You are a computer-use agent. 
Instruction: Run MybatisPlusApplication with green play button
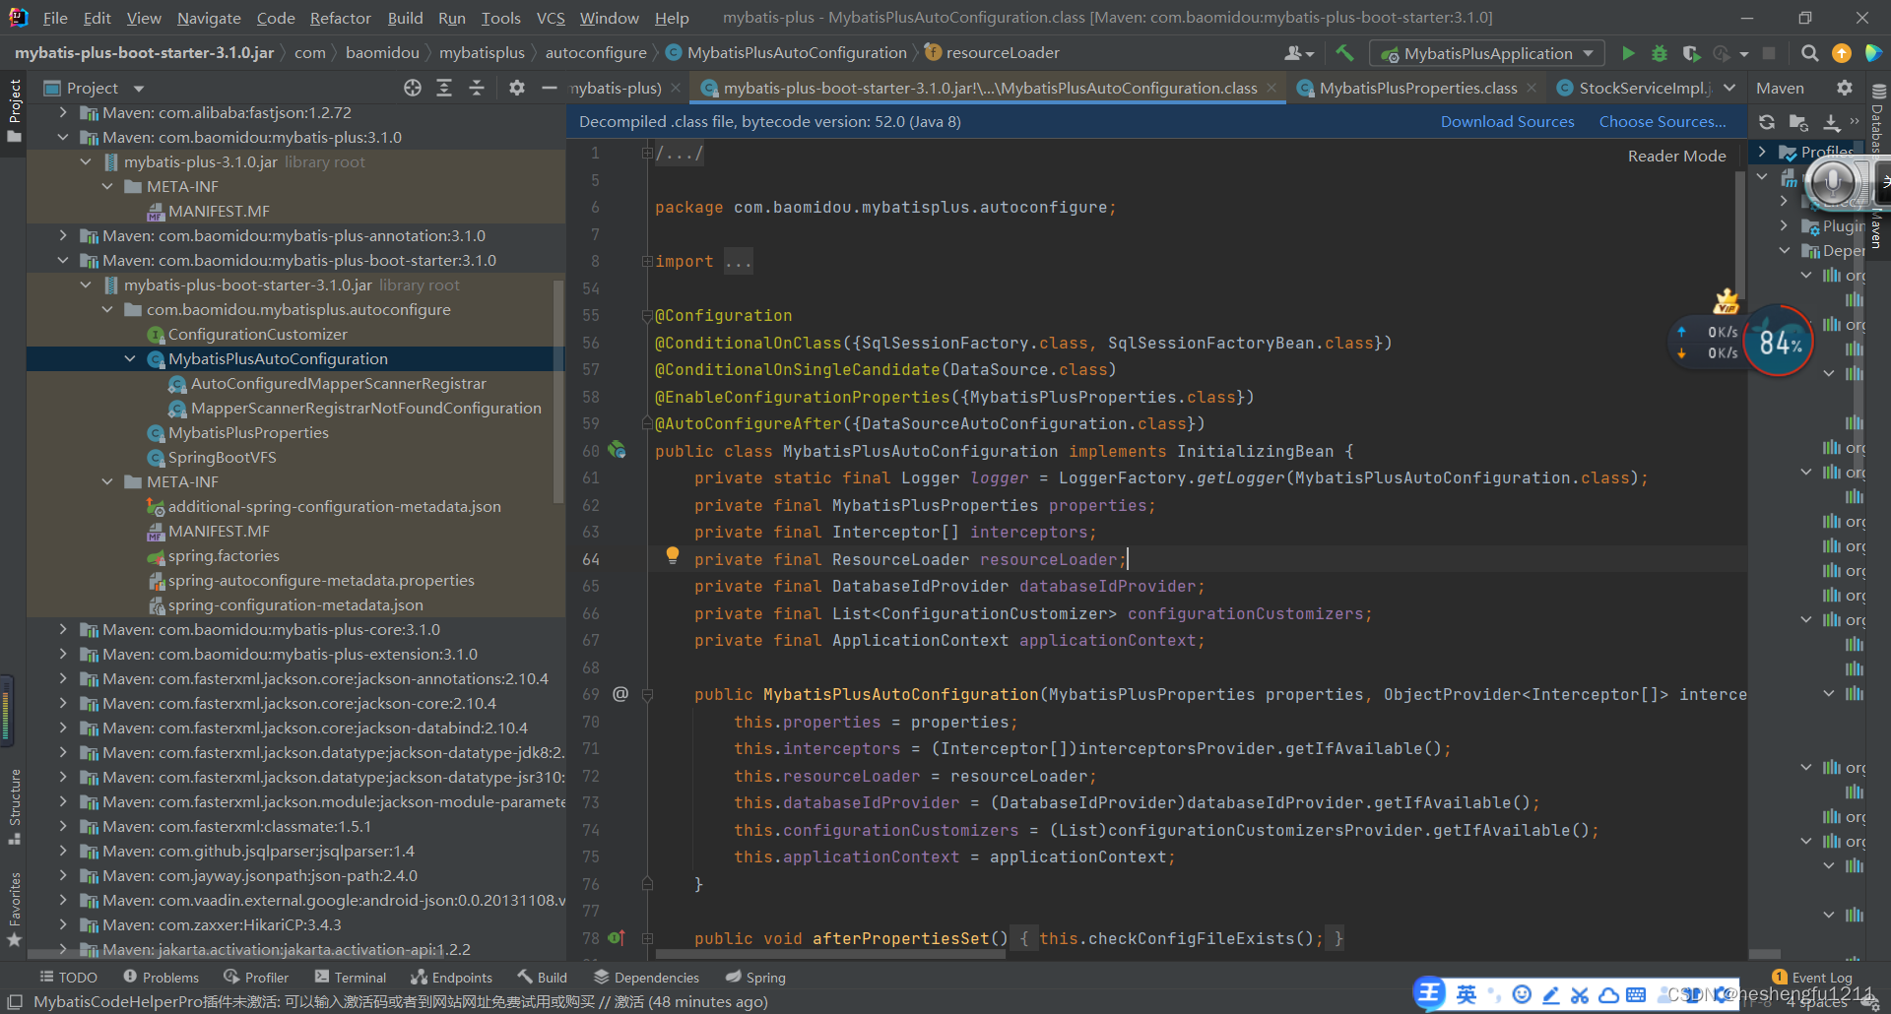pos(1628,53)
